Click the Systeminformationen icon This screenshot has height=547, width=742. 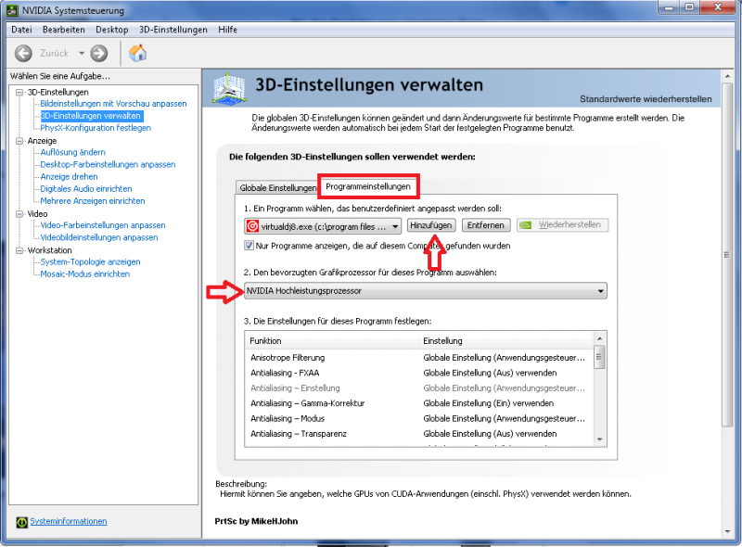click(21, 522)
